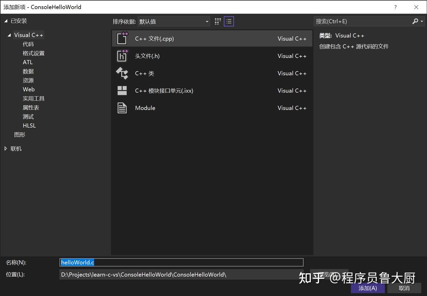Switch to small icons view

coord(217,21)
